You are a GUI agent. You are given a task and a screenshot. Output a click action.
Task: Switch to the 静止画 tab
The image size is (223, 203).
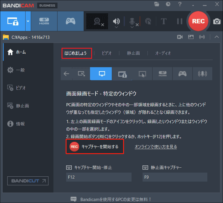pyautogui.click(x=133, y=53)
